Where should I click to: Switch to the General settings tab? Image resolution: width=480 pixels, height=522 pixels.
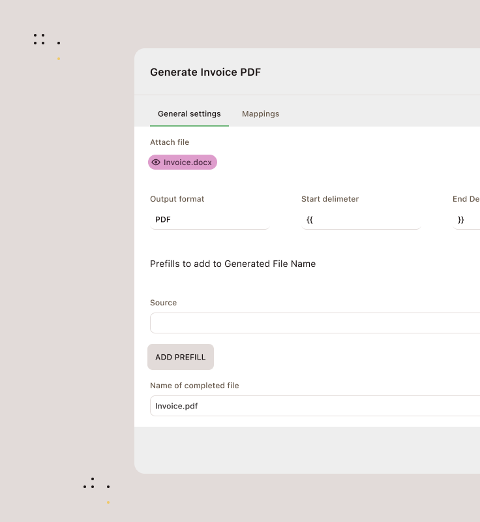[189, 114]
